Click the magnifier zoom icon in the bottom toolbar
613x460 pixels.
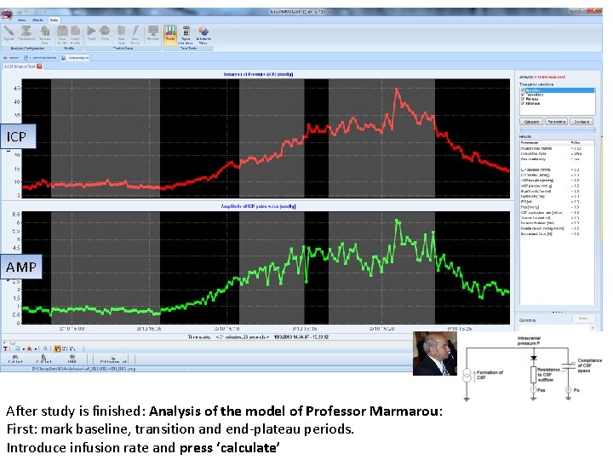click(x=45, y=348)
